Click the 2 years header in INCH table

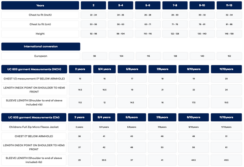tap(80, 69)
